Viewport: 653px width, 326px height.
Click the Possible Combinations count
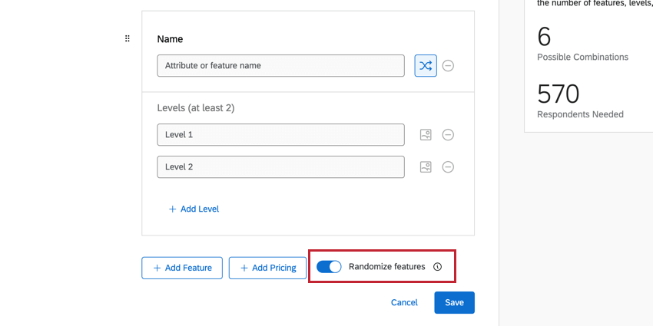point(544,37)
